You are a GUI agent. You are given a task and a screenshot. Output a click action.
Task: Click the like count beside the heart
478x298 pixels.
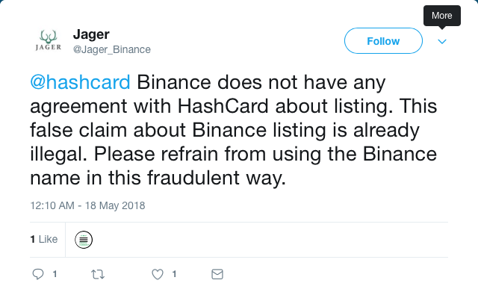click(x=174, y=274)
